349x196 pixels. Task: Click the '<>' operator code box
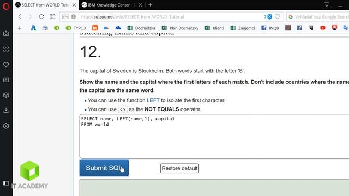click(x=123, y=109)
